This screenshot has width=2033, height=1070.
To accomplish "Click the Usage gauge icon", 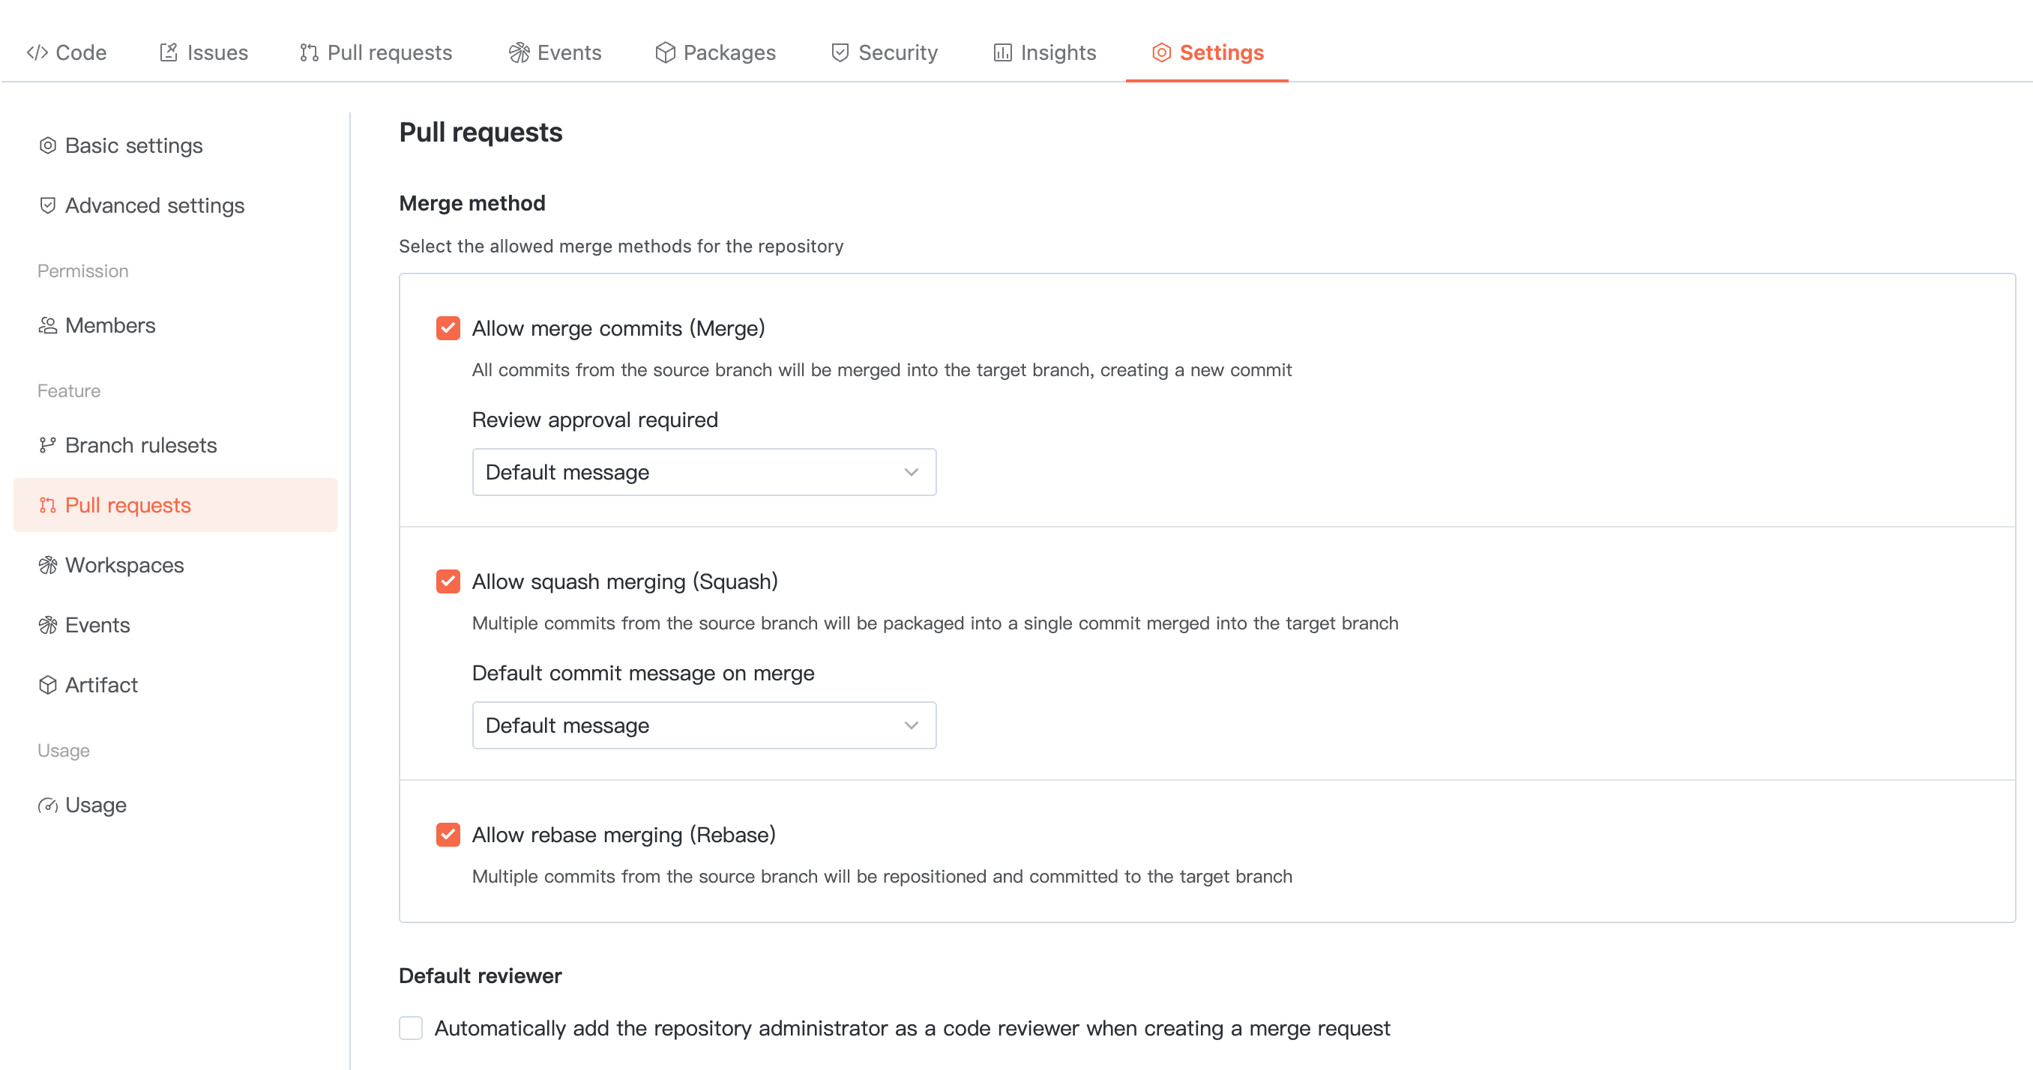I will tap(47, 805).
